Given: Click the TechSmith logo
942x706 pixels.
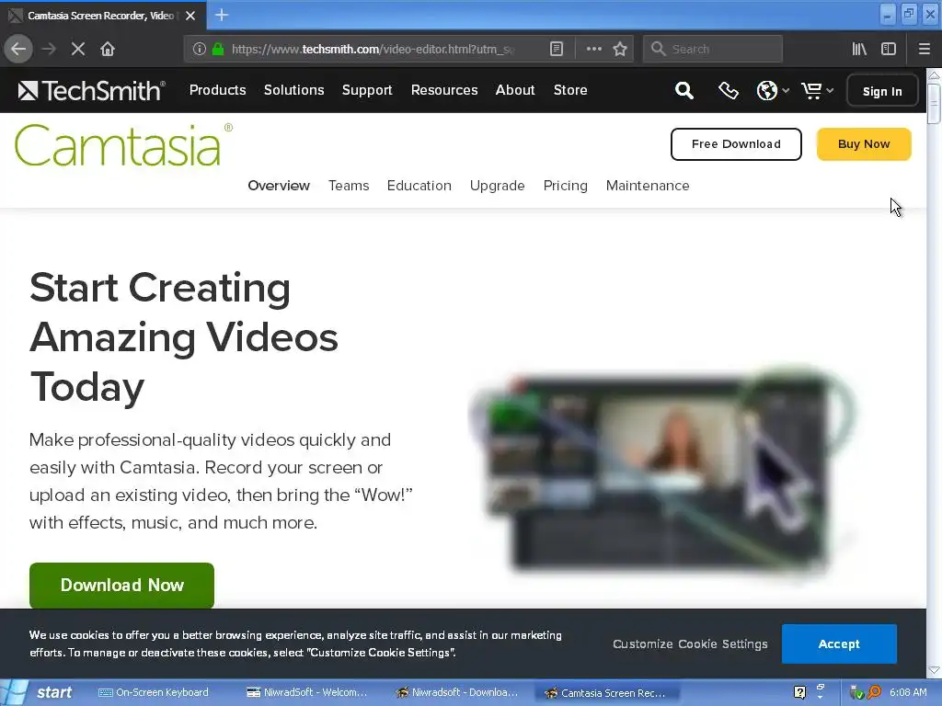Looking at the screenshot, I should tap(91, 91).
